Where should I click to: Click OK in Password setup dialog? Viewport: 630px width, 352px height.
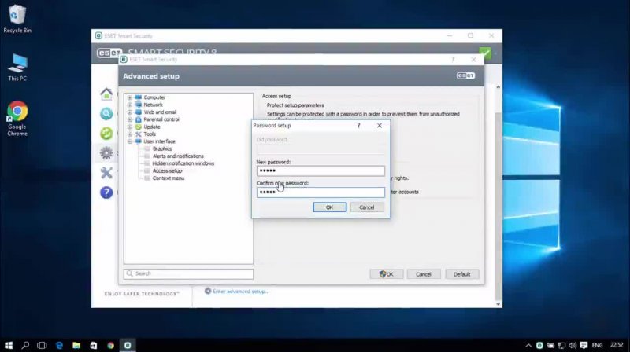click(329, 207)
